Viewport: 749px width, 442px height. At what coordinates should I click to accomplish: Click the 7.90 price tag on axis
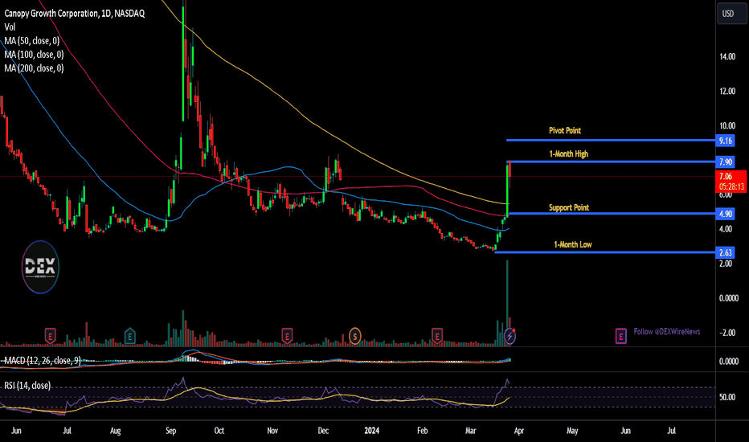click(x=725, y=162)
